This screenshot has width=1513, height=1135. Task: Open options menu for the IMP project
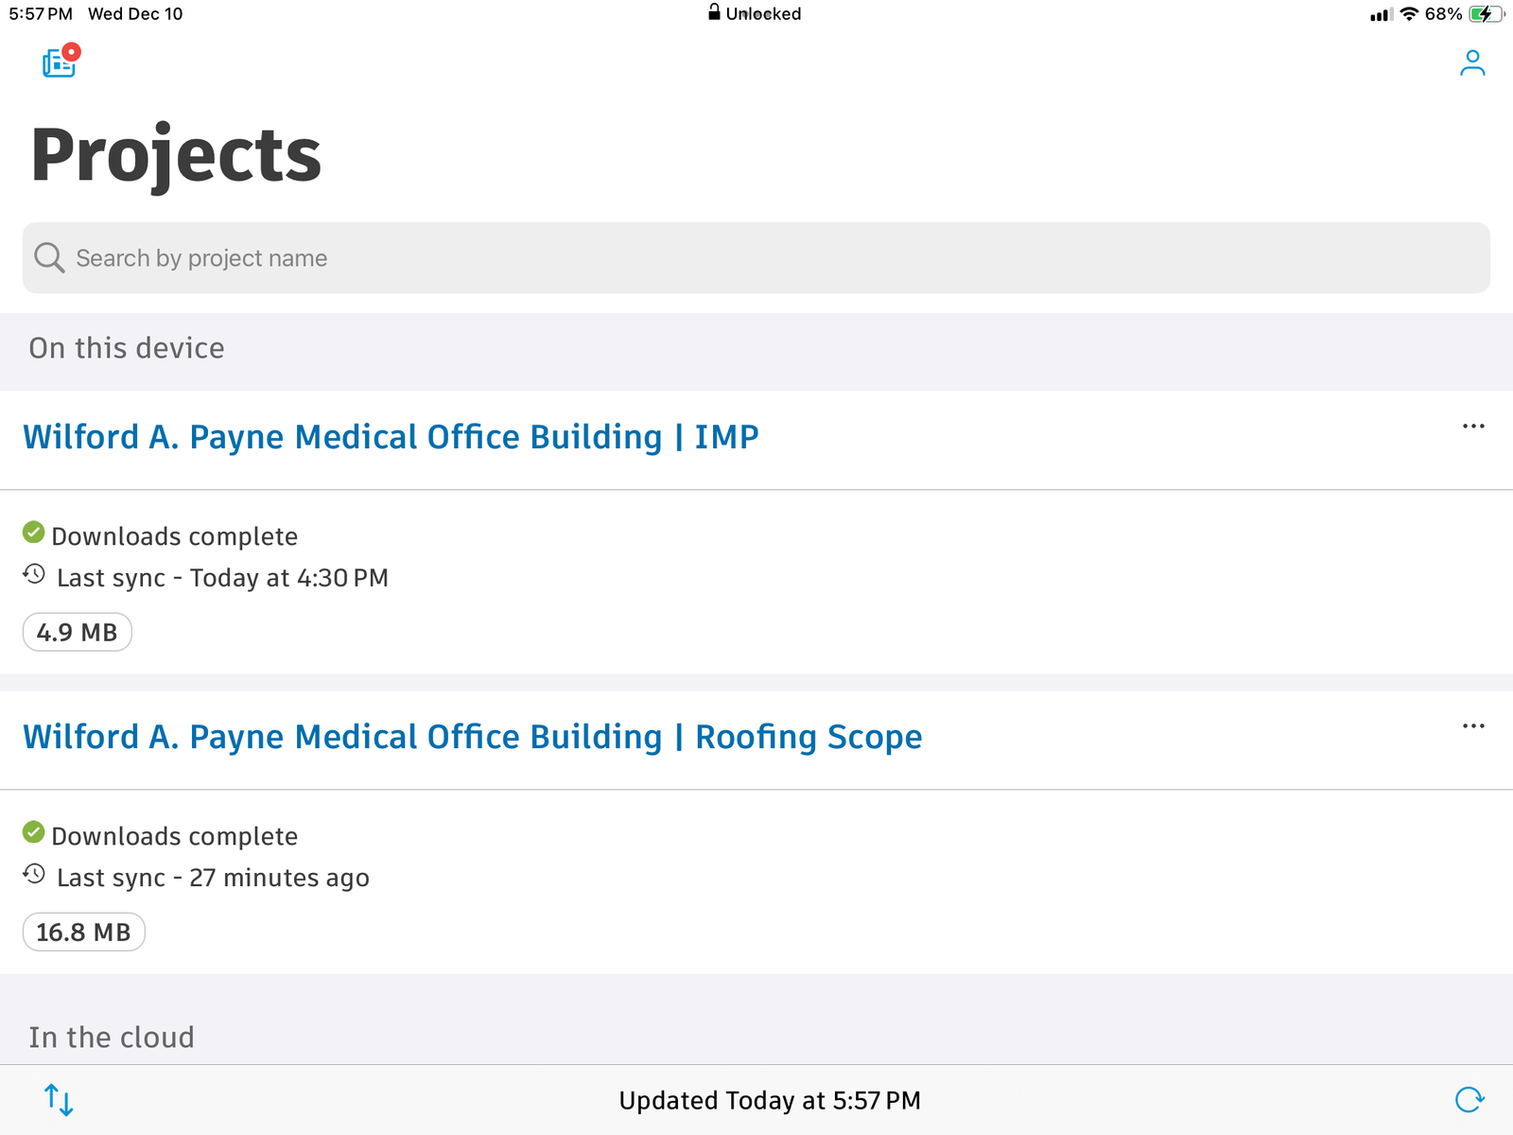click(x=1472, y=427)
